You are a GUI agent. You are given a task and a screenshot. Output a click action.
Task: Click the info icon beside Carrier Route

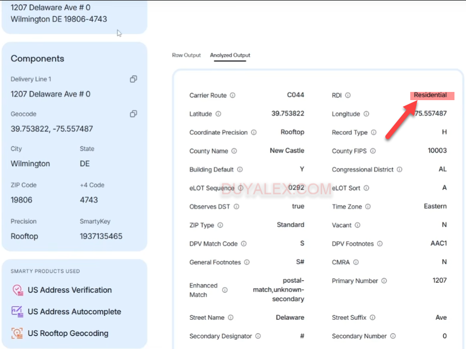pyautogui.click(x=233, y=95)
